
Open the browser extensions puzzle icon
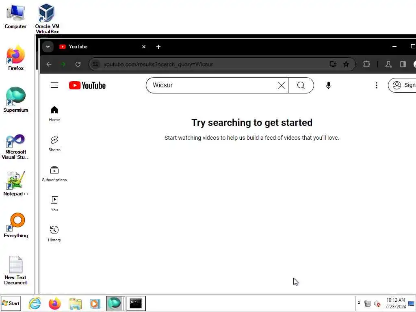(x=367, y=64)
